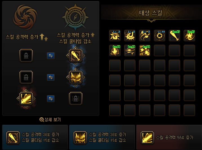The width and height of the screenshot is (202, 150).
Task: Toggle the third row swap arrows button
Action: [x=51, y=99]
